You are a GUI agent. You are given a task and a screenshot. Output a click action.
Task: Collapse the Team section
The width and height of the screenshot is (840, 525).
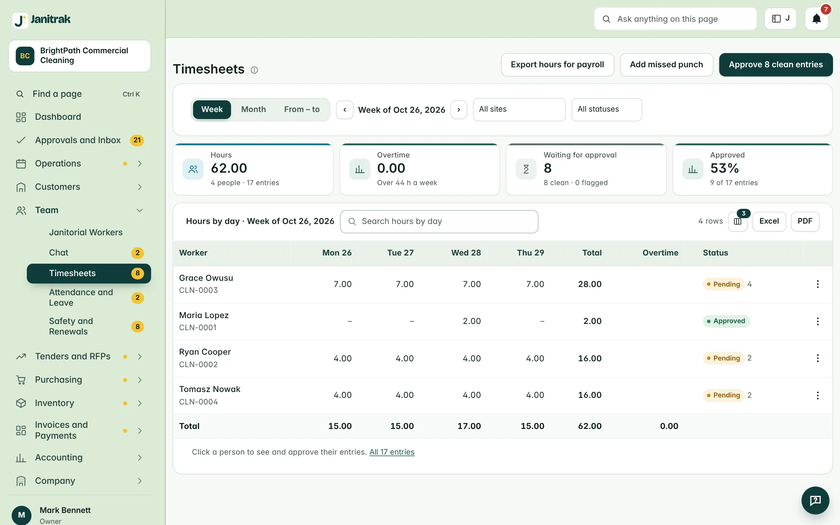pyautogui.click(x=80, y=210)
